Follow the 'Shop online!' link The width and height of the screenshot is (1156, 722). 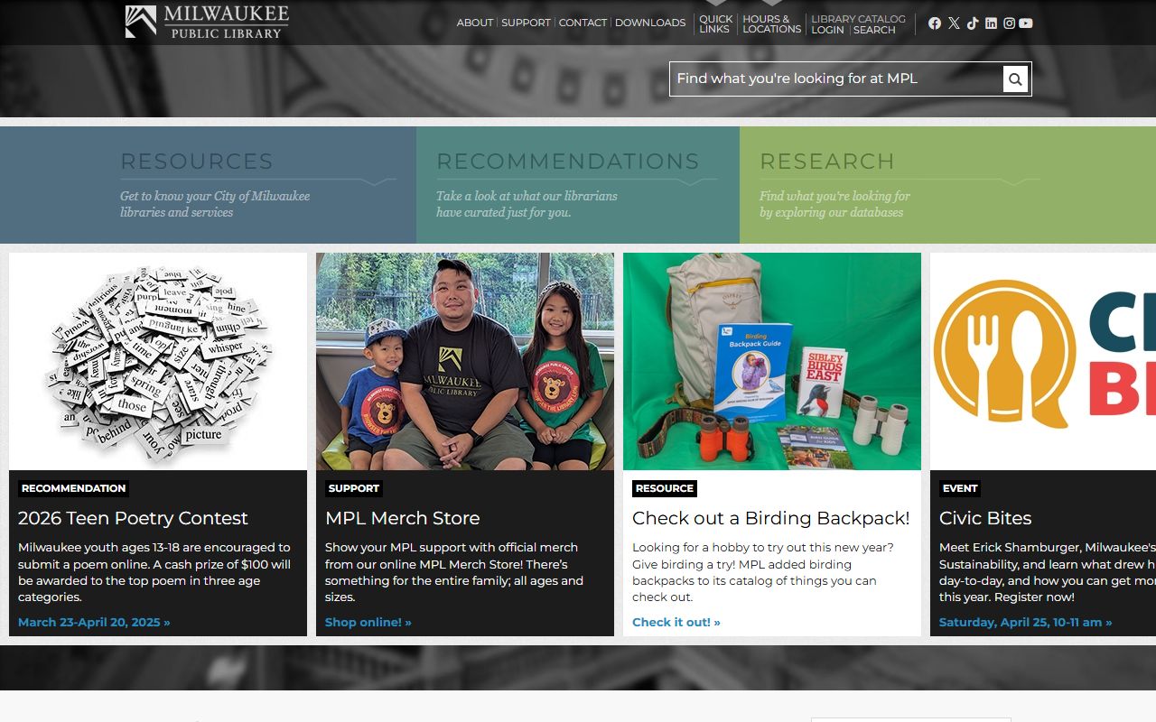point(368,622)
